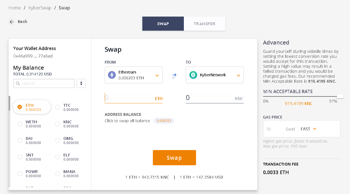Click the sort arrows next to search box

(x=81, y=83)
